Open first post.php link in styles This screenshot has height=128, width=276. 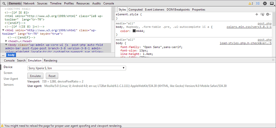coord(265,23)
